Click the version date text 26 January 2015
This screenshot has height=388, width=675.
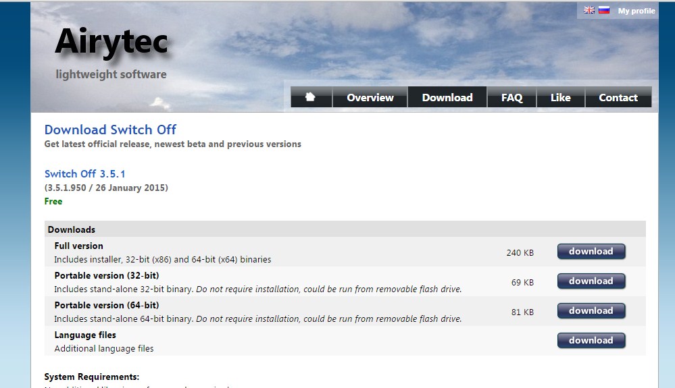(x=130, y=188)
